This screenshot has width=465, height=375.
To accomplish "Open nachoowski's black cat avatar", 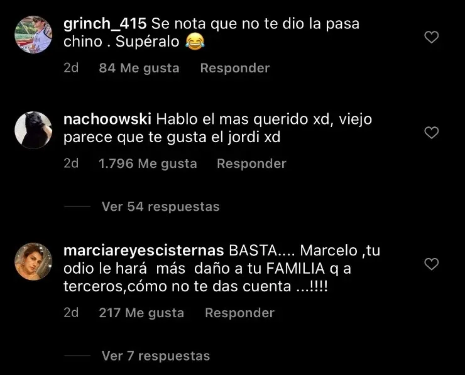I will pyautogui.click(x=33, y=130).
